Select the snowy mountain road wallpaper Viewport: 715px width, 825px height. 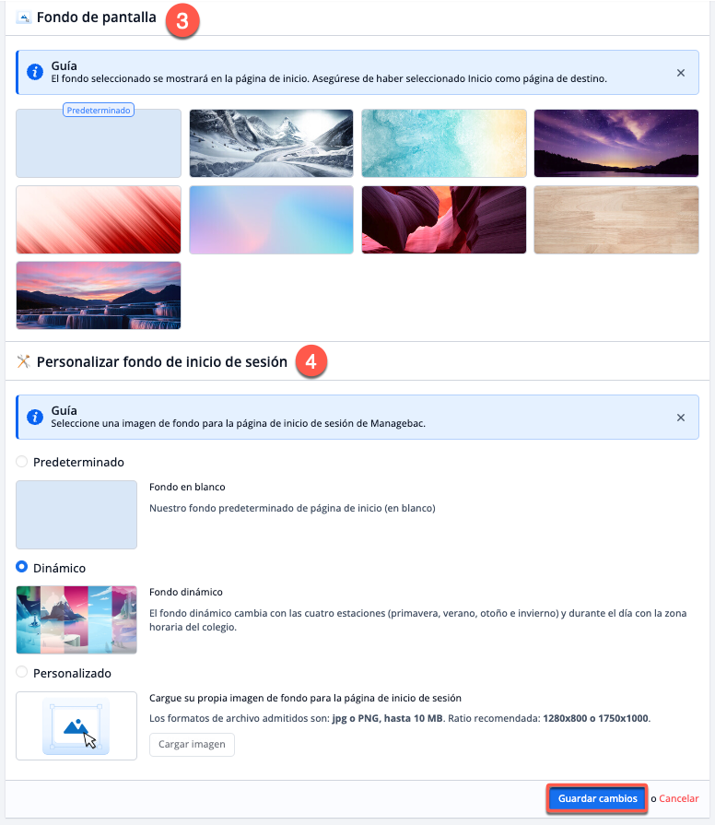click(x=271, y=143)
